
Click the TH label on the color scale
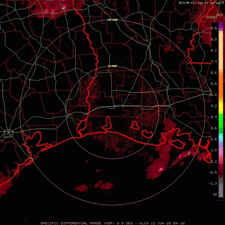(x=215, y=194)
